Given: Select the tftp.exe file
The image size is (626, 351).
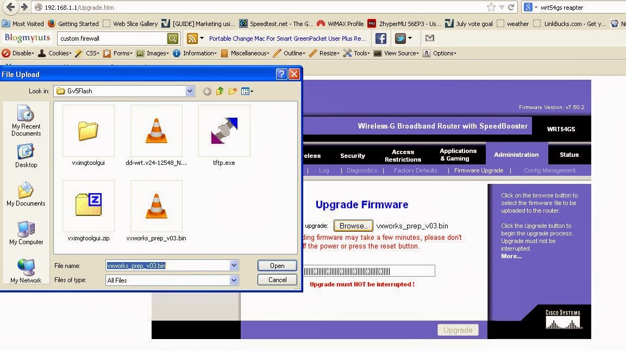Looking at the screenshot, I should (x=224, y=136).
